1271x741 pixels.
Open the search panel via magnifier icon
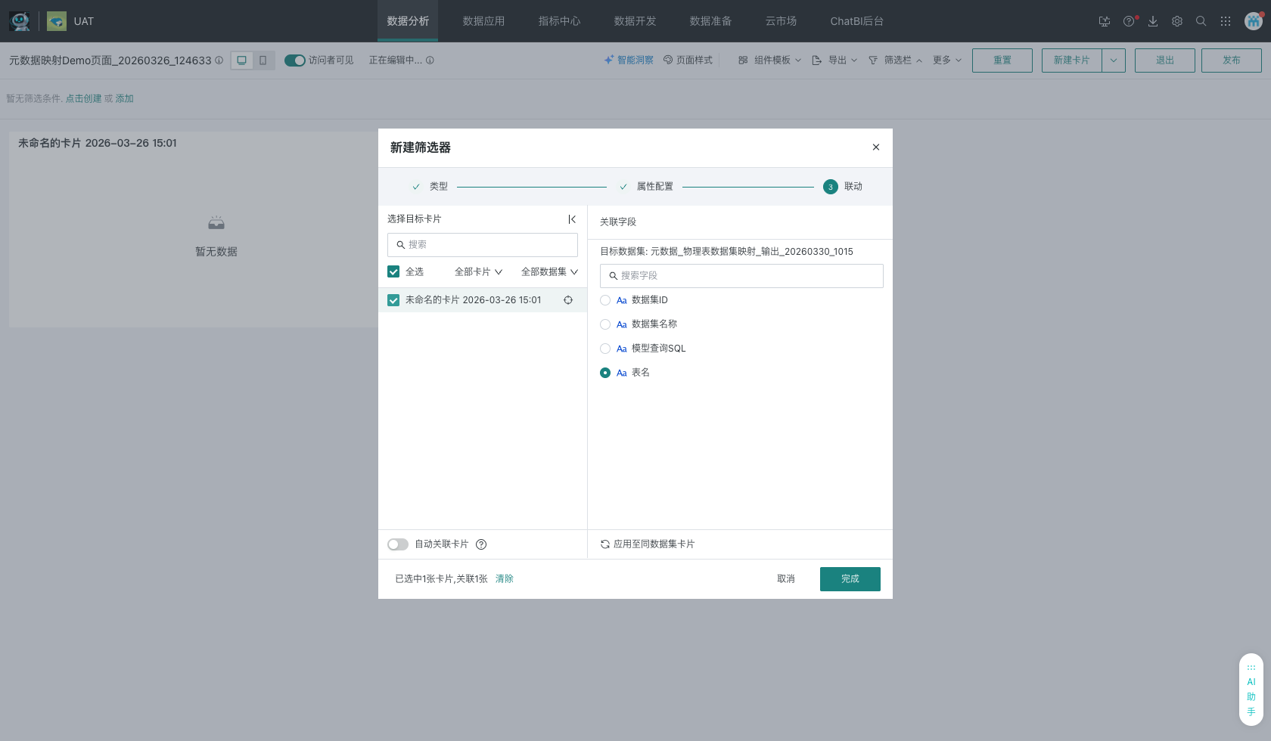coord(1201,21)
